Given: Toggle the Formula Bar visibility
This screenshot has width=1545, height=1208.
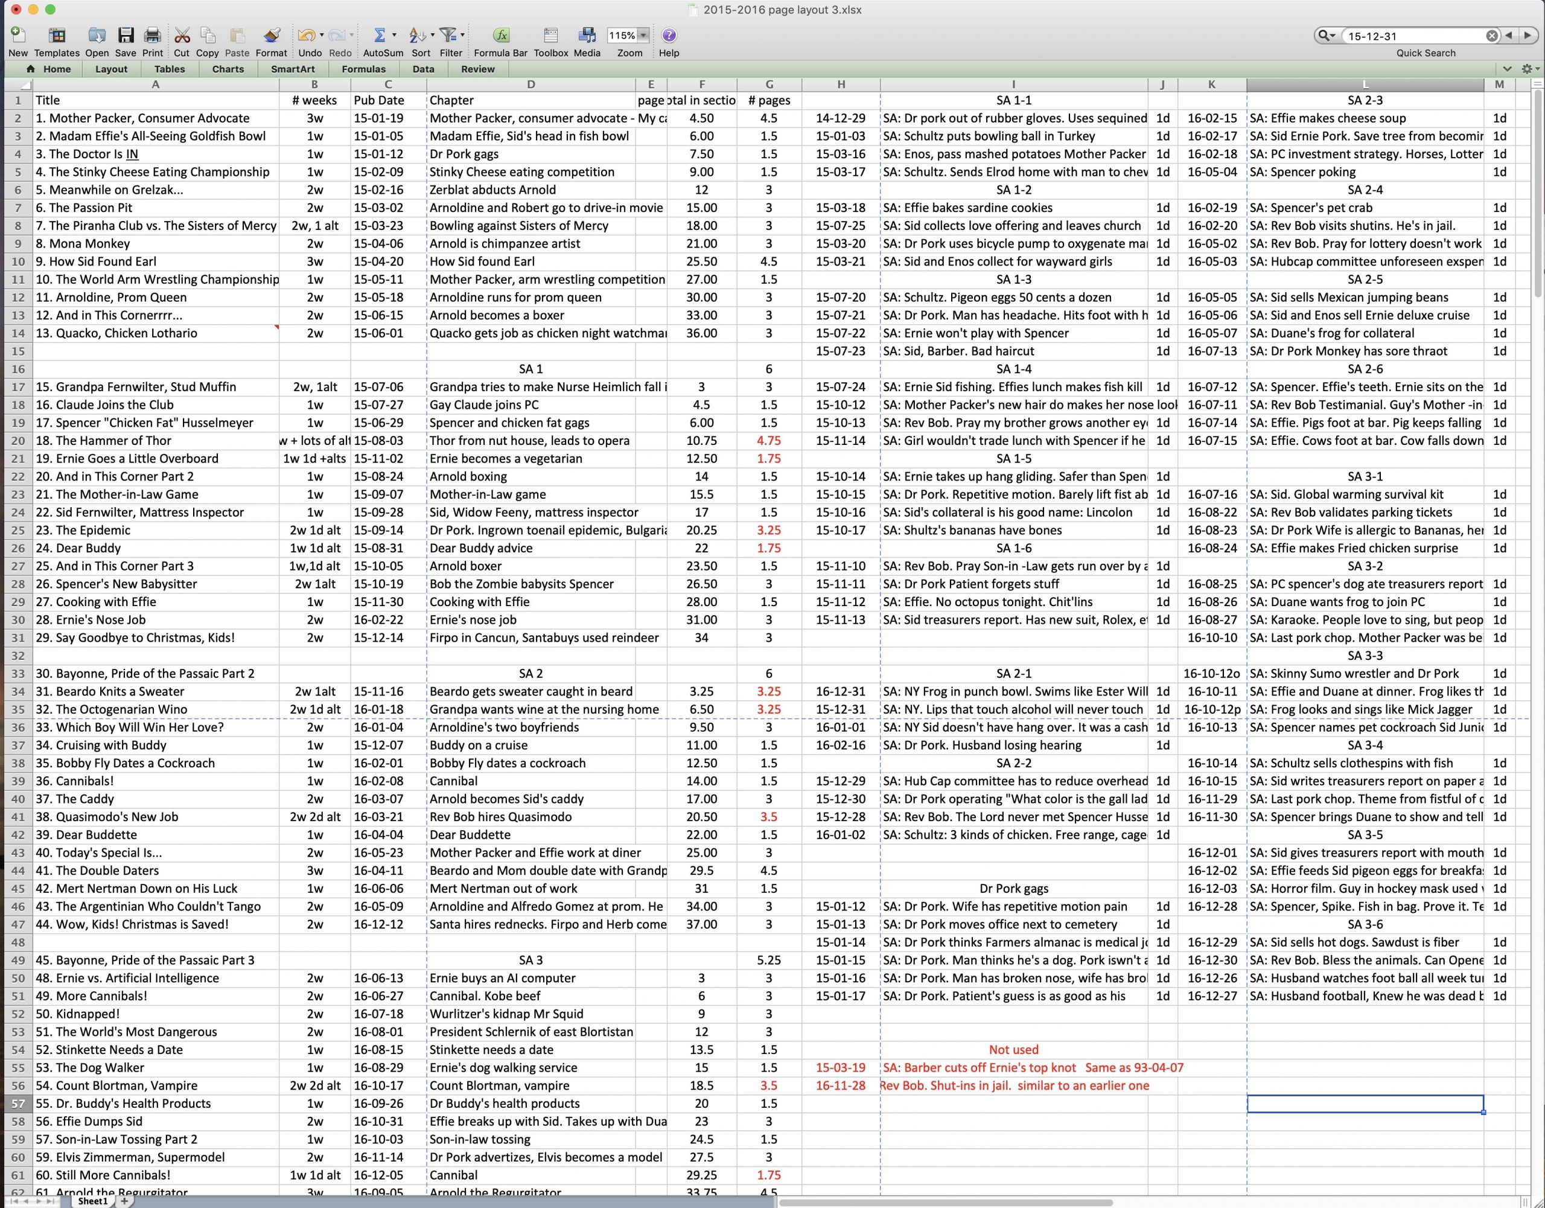Looking at the screenshot, I should click(500, 36).
